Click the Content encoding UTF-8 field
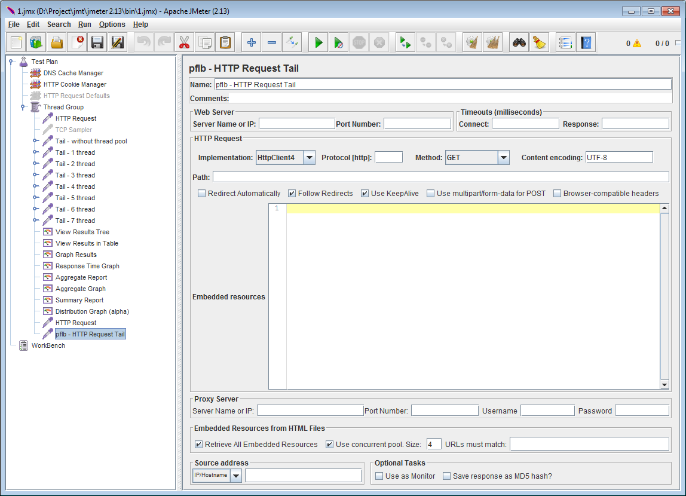The height and width of the screenshot is (496, 686). click(619, 157)
